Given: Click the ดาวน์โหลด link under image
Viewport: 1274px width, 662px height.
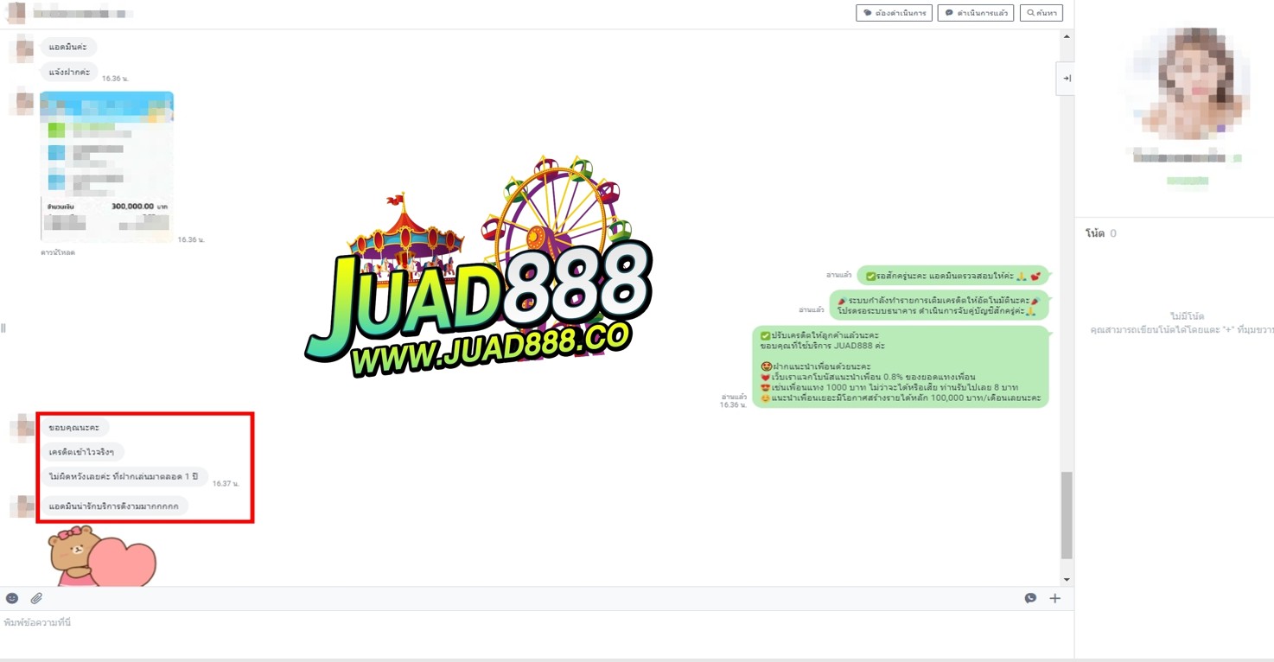Looking at the screenshot, I should (58, 252).
